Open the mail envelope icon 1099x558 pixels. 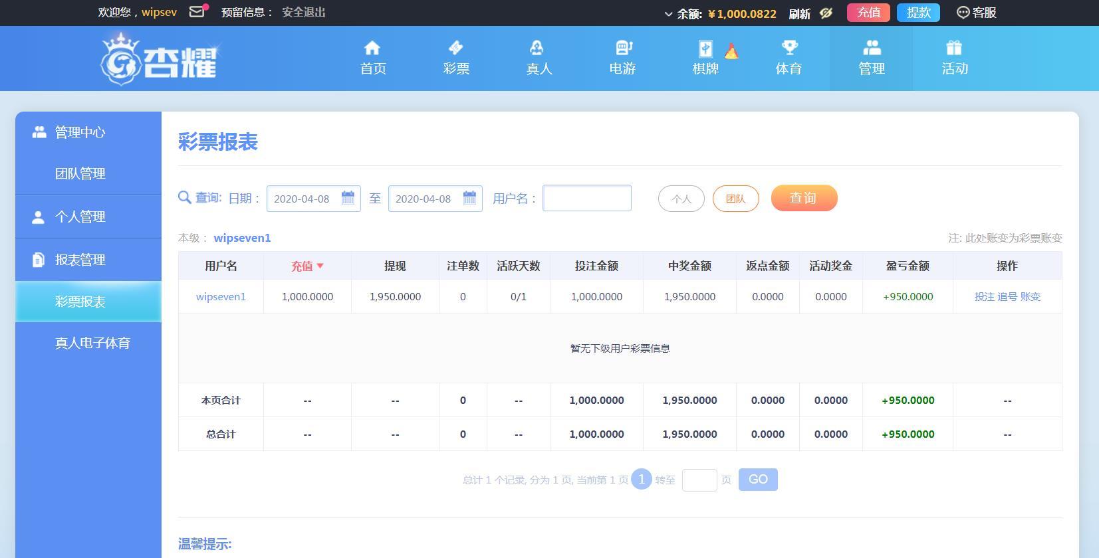point(197,12)
